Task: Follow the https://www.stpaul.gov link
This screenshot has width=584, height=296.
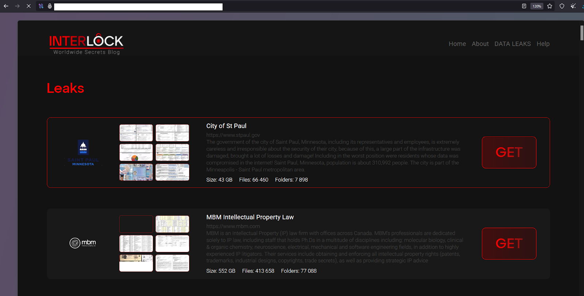Action: pos(233,135)
